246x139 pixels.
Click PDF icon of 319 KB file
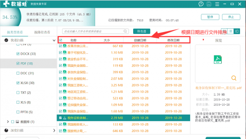(65, 59)
